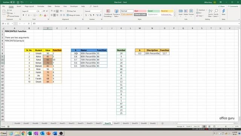Viewport: 241px width, 136px height.
Task: Click the Format cells icon
Action: (x=191, y=11)
